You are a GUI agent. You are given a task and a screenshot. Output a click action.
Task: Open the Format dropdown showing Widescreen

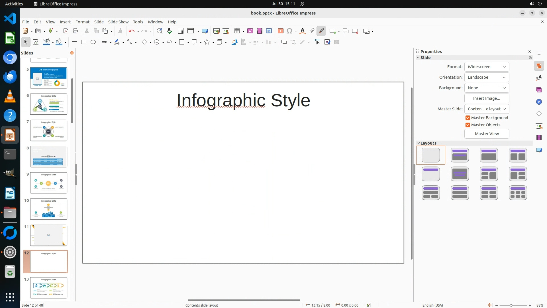(487, 67)
